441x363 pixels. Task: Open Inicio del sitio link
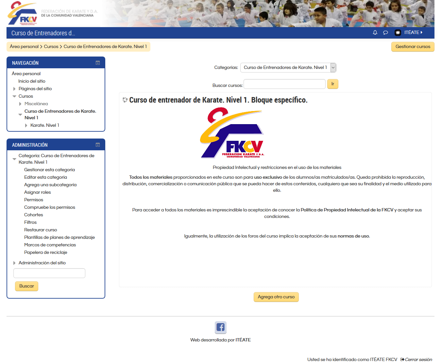(x=32, y=81)
